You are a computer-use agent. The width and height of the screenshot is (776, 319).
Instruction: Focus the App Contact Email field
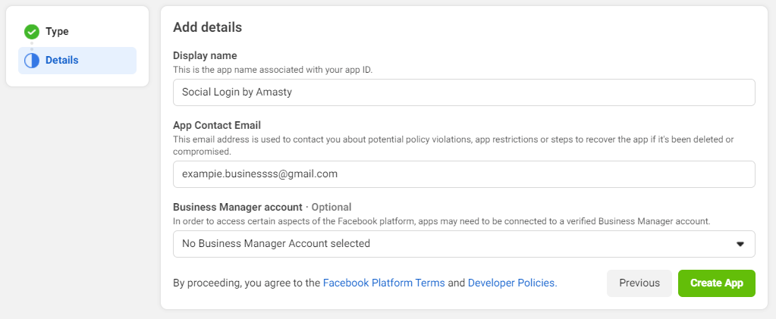pos(463,174)
